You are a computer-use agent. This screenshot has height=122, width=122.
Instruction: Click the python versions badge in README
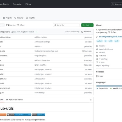19,115
